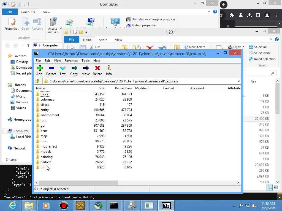This screenshot has width=282, height=211.
Task: Select the entity folder
Action: (45, 110)
